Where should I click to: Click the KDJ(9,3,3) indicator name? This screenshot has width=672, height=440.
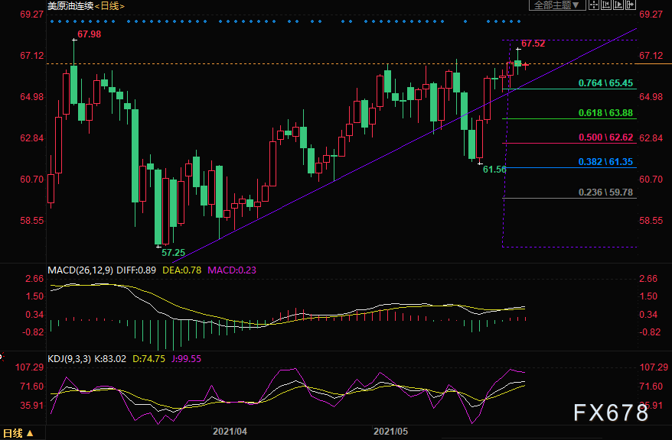(69, 359)
